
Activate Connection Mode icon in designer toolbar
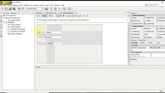coord(60,16)
